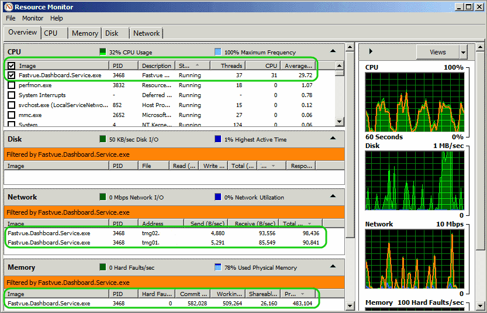Click the green CPU Usage legend square
Image resolution: width=487 pixels, height=313 pixels.
point(102,51)
